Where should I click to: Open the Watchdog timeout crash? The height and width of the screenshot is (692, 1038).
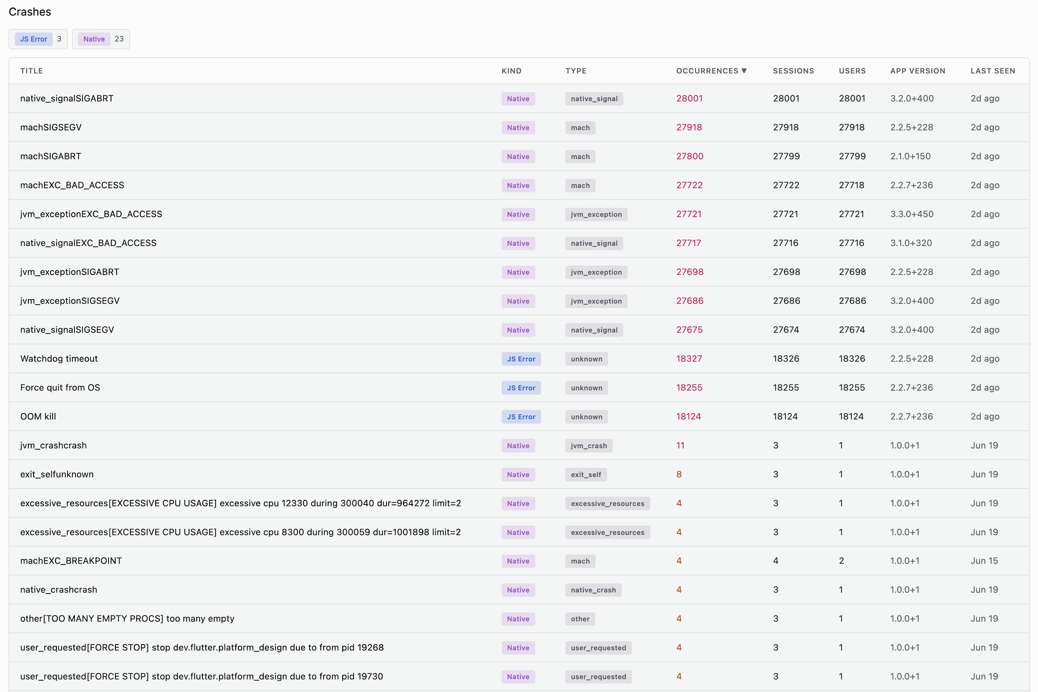[x=59, y=358]
